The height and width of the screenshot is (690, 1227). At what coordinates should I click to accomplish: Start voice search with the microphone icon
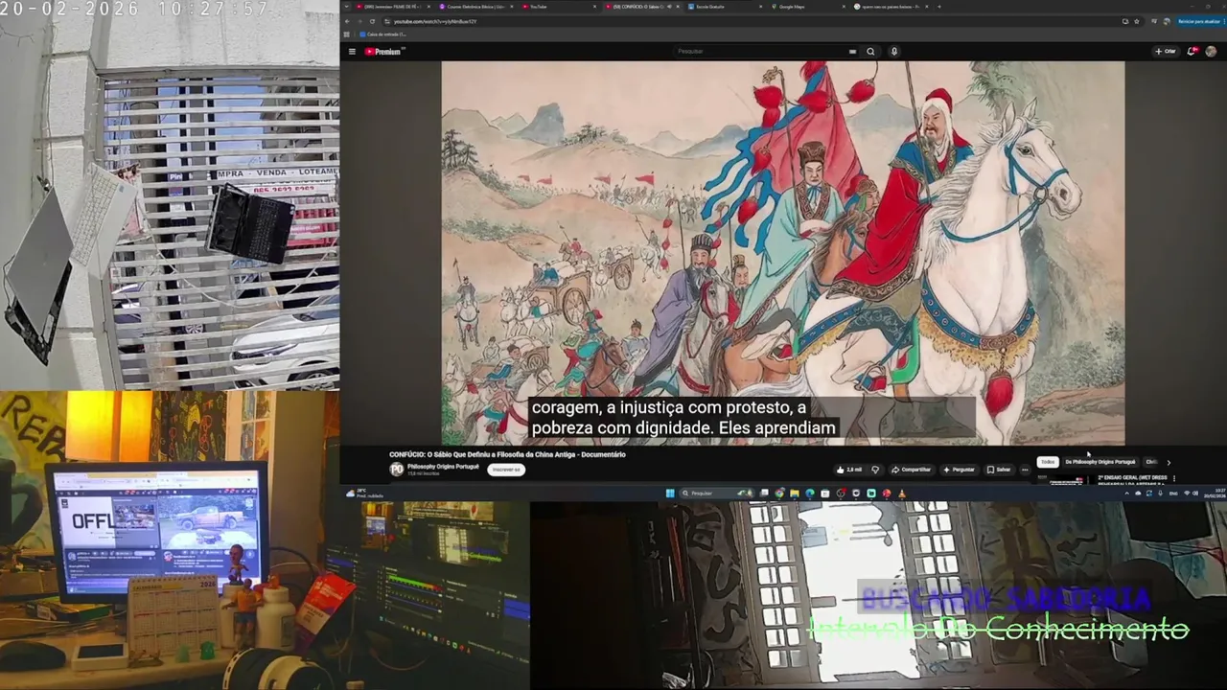(894, 52)
